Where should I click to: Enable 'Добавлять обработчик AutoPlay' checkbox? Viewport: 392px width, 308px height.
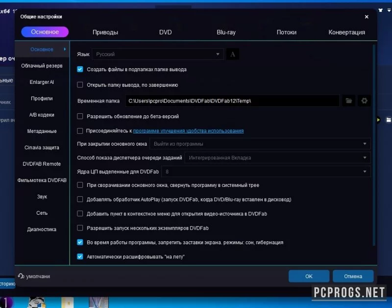click(x=80, y=199)
